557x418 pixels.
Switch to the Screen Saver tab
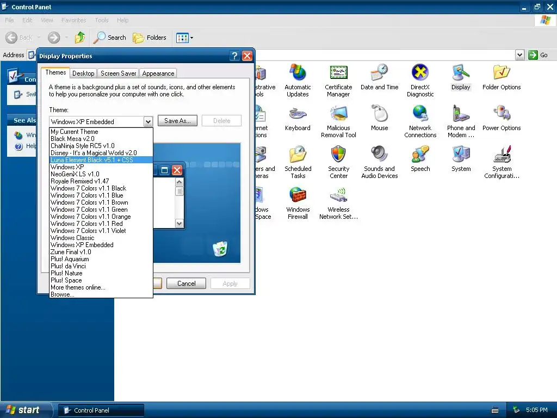[118, 73]
